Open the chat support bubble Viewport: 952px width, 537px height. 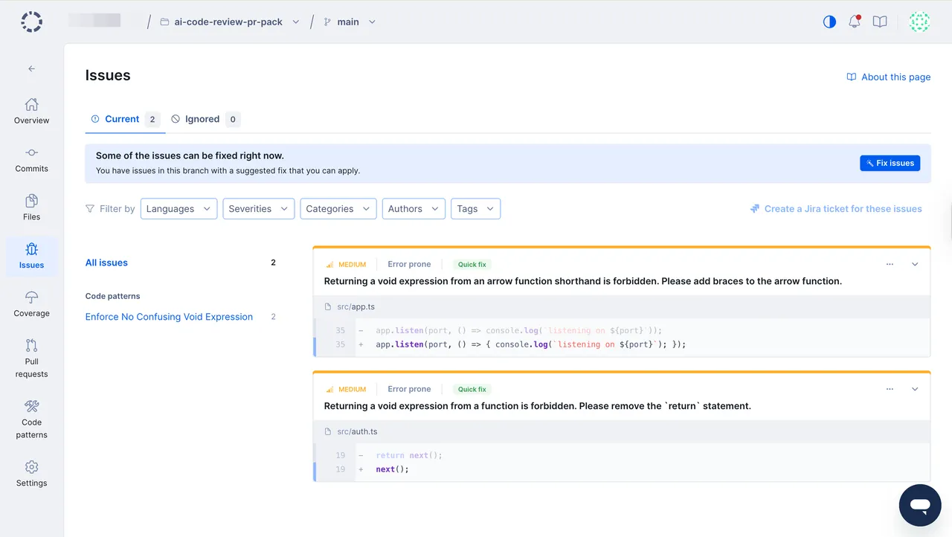(919, 505)
